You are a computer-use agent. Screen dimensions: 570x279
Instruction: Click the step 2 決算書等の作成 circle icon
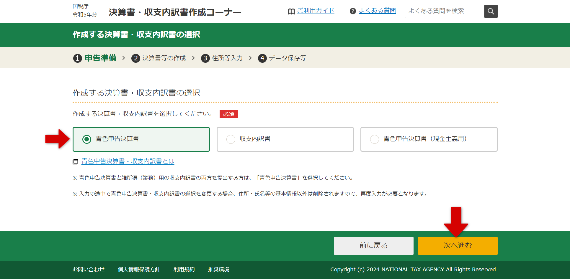(x=135, y=58)
